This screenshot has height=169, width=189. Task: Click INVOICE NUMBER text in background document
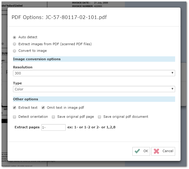(x=83, y=6)
